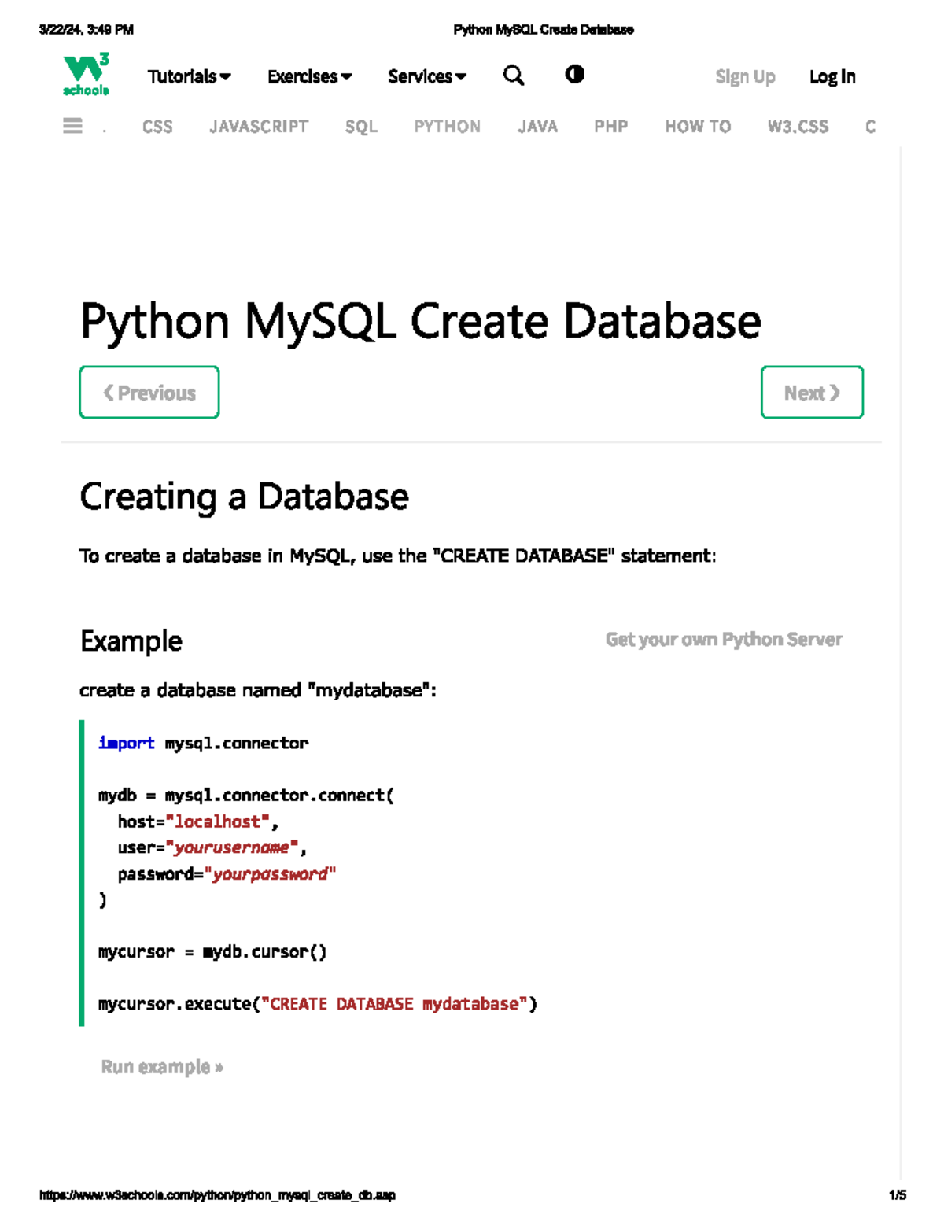Screen dimensions: 944x1222
Task: Click the password="yourpassword" code line
Action: (227, 874)
